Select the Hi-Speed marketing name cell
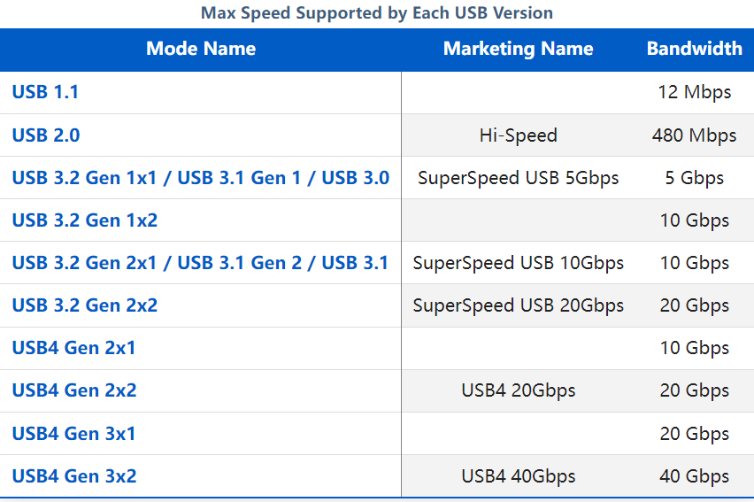The image size is (754, 502). pos(519,135)
